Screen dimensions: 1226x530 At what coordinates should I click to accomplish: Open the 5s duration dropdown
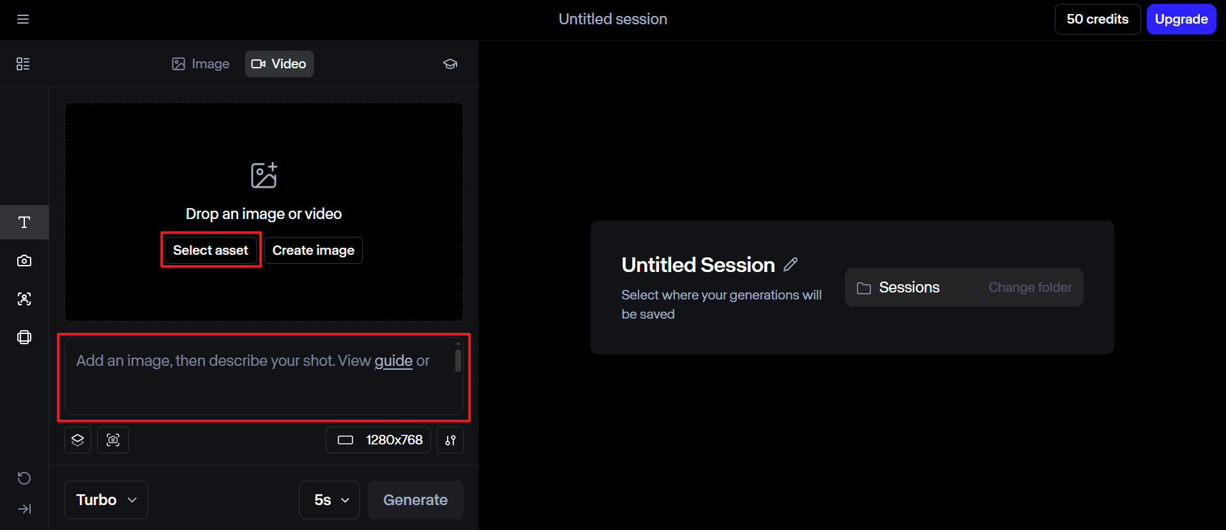(329, 500)
